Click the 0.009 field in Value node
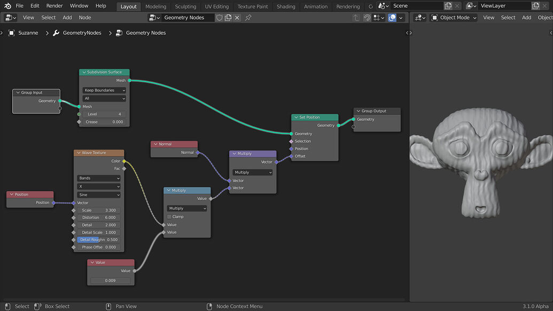 111,281
